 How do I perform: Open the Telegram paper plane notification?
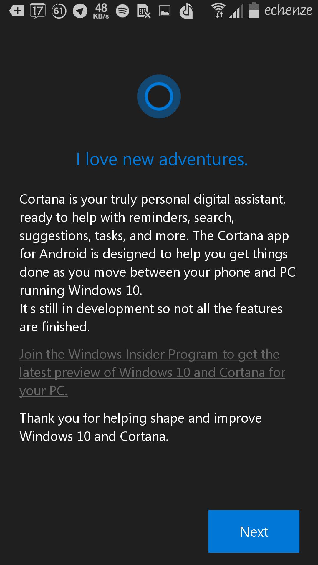80,11
